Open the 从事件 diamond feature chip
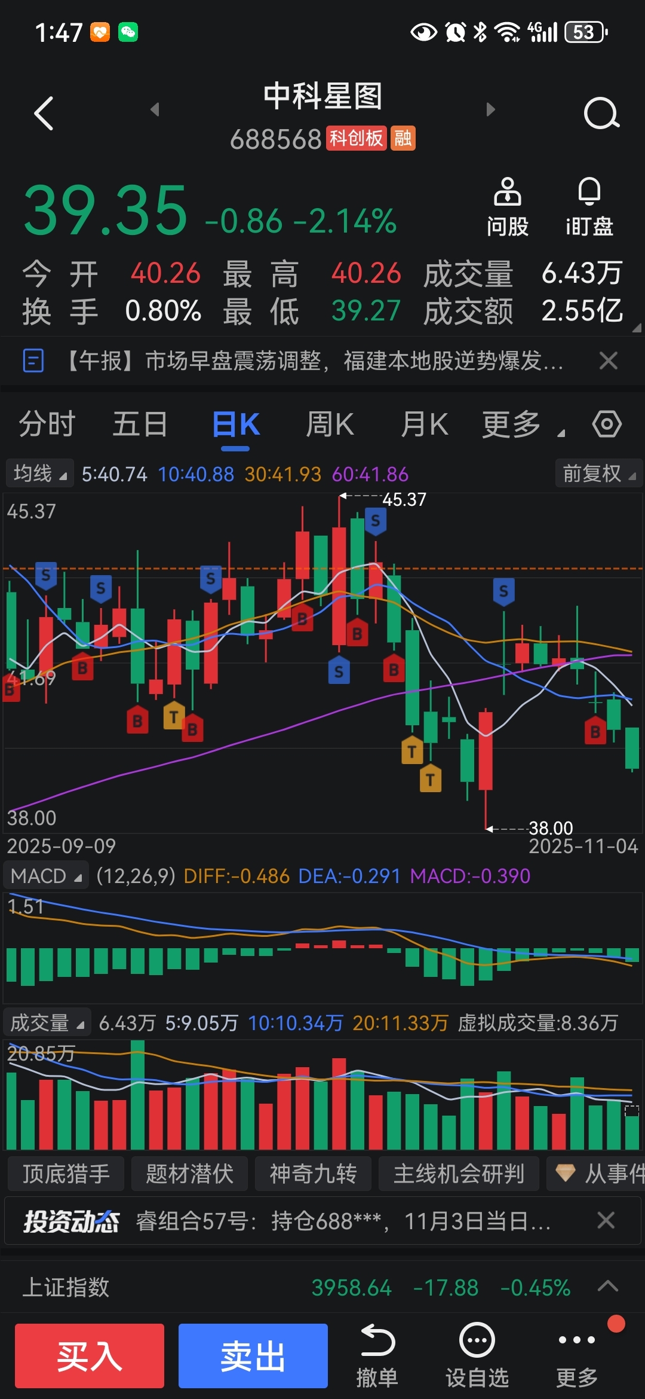This screenshot has width=645, height=1399. 596,1174
